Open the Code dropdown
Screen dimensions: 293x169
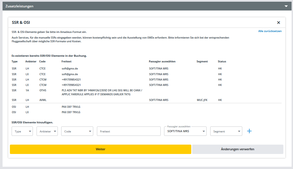[77, 131]
